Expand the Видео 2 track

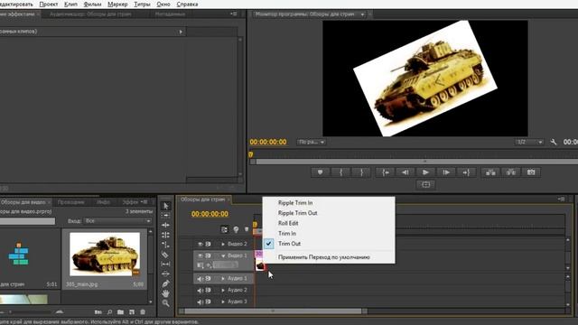tap(223, 244)
